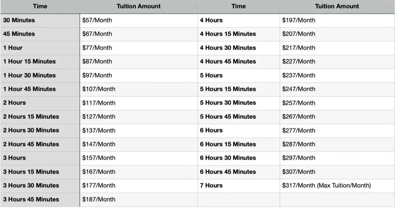Select the first Tuition Amount column header

[x=138, y=6]
